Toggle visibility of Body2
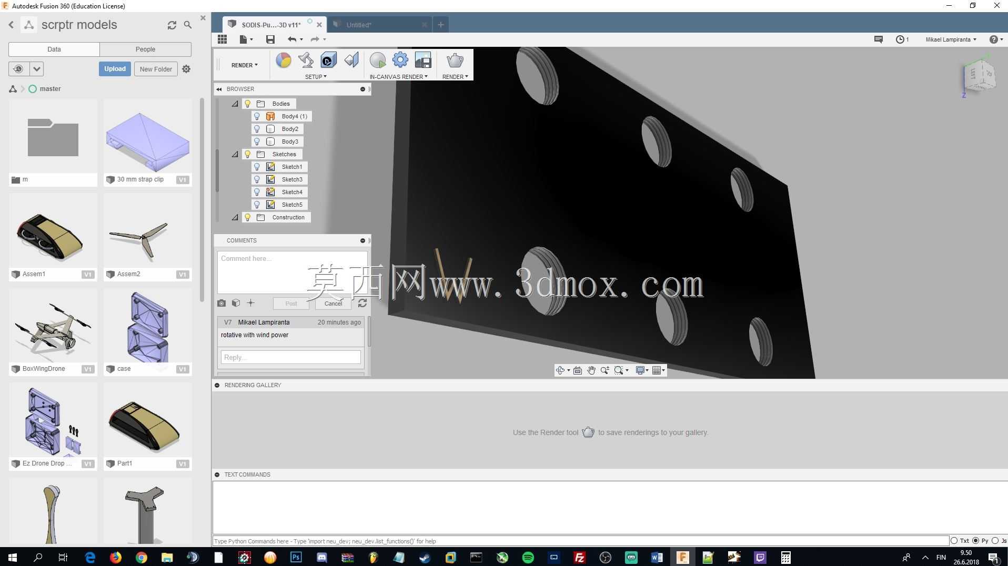This screenshot has height=566, width=1008. [257, 129]
